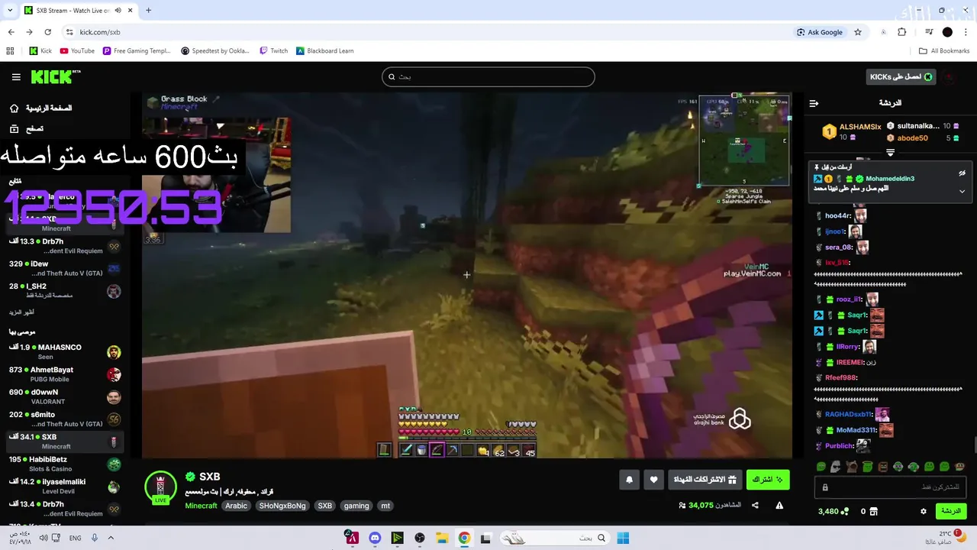The height and width of the screenshot is (550, 977).
Task: Toggle notifications bell for SXB
Action: pyautogui.click(x=629, y=480)
